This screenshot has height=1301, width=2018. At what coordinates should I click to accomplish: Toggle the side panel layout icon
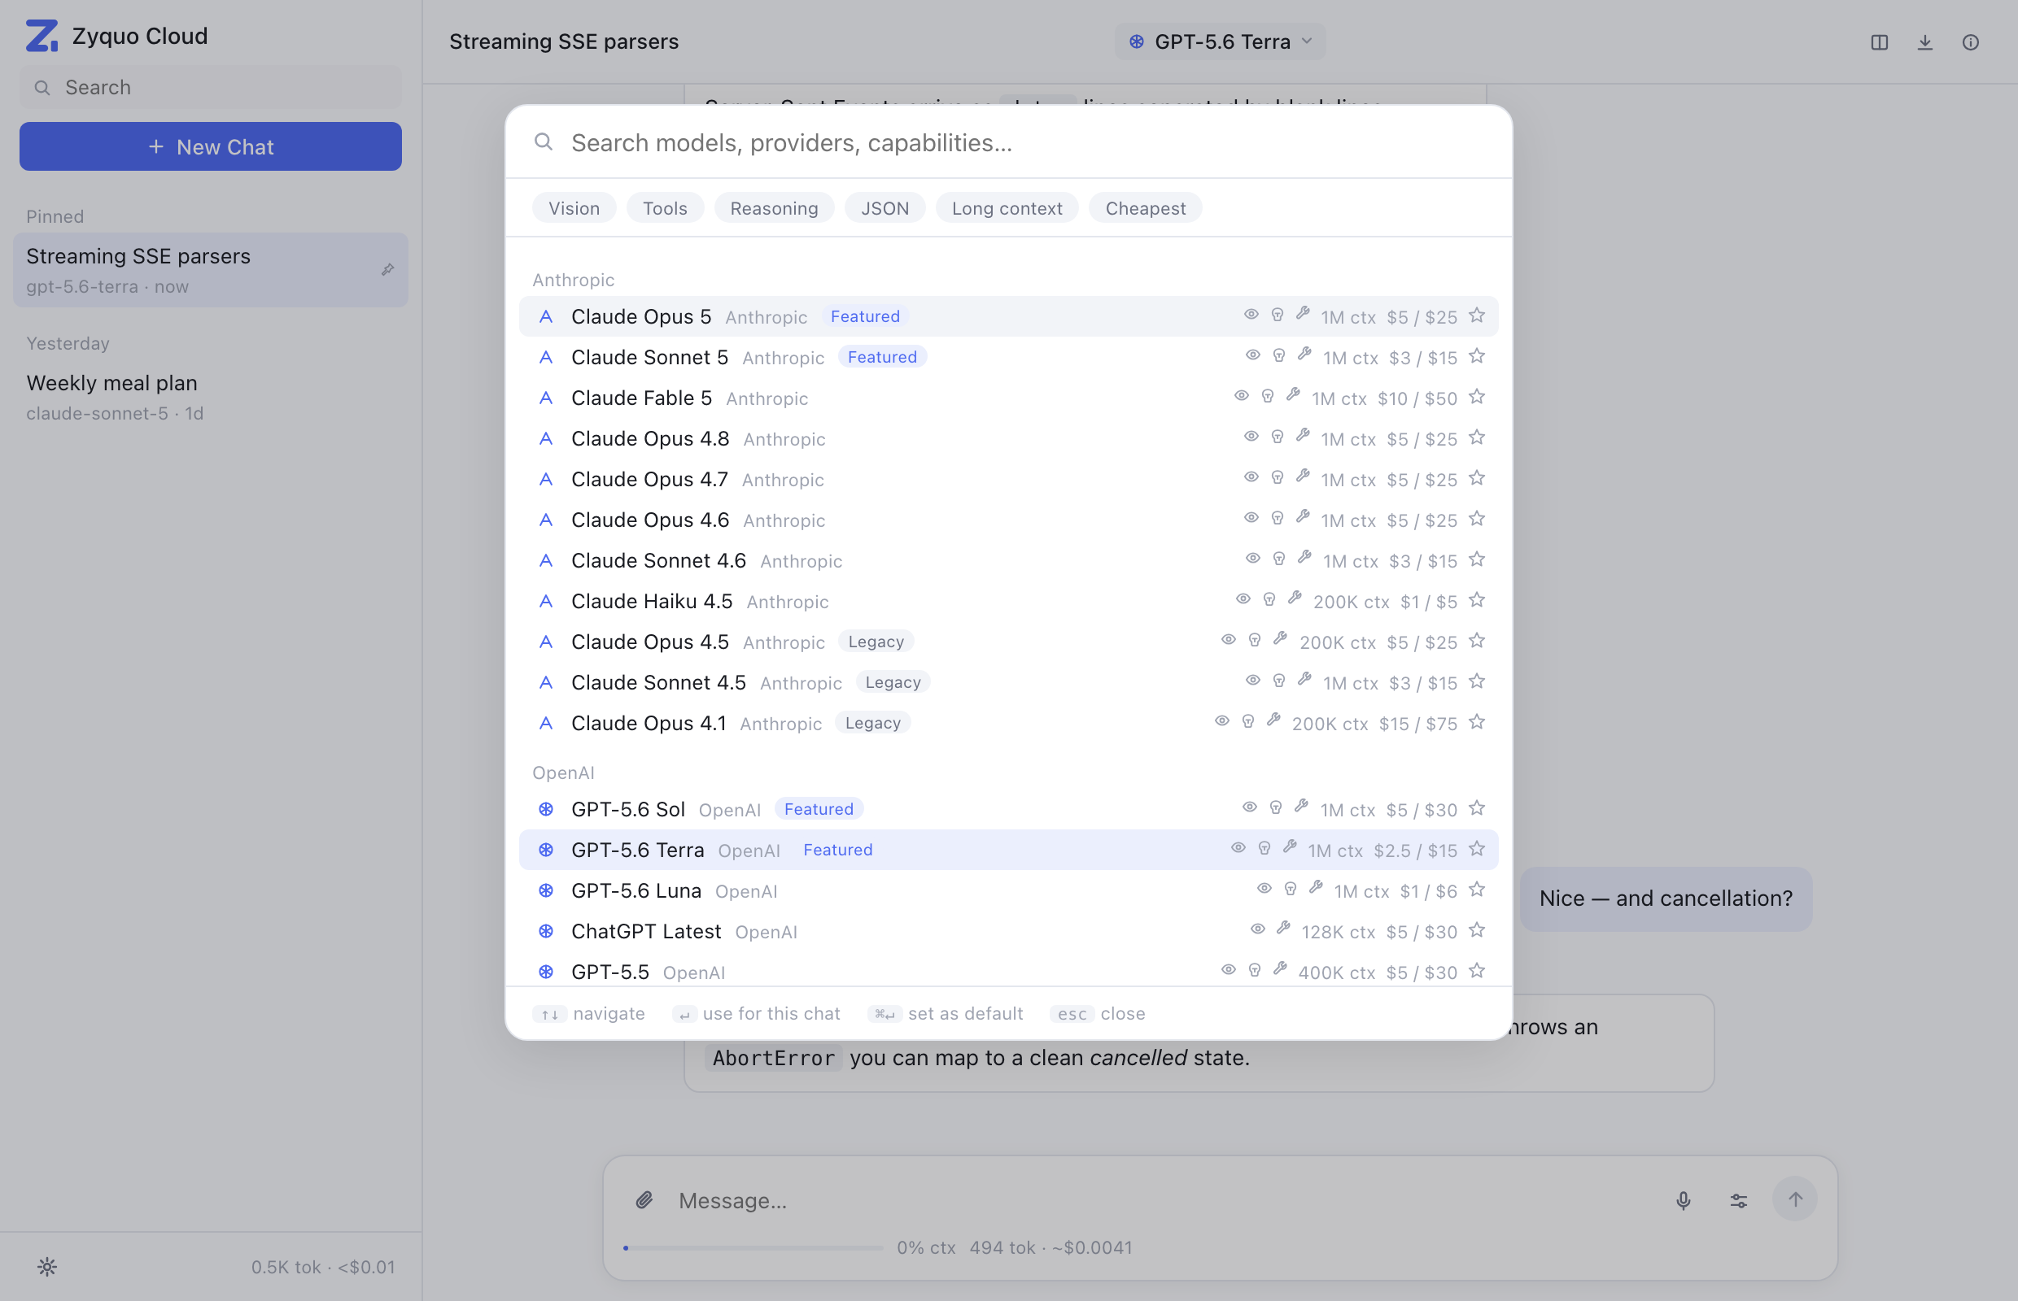coord(1879,42)
